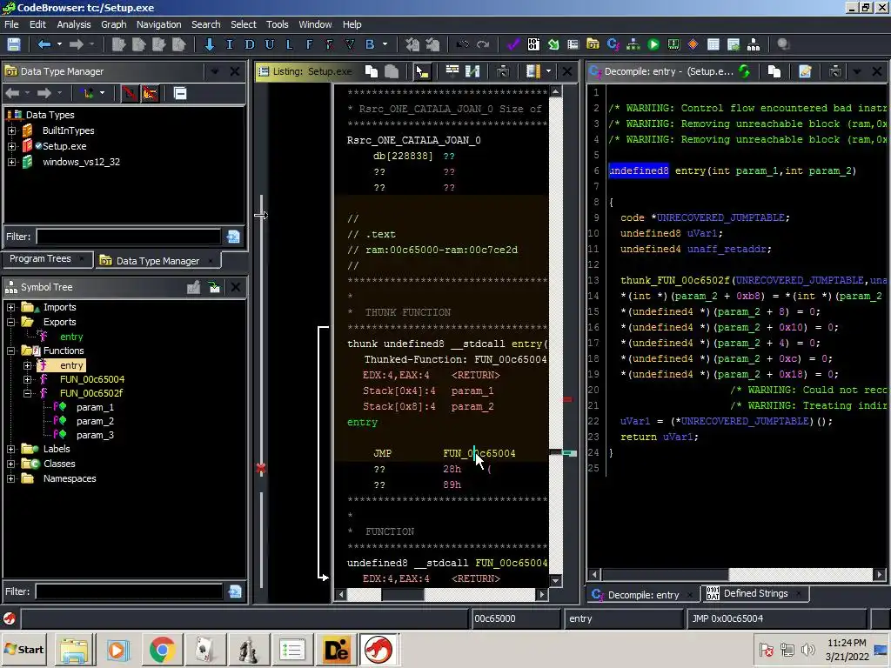This screenshot has height=668, width=891.
Task: Jump to next data with the toolbar 'D' icon
Action: tap(250, 44)
